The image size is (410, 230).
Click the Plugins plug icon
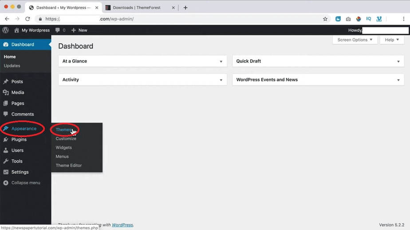point(6,139)
